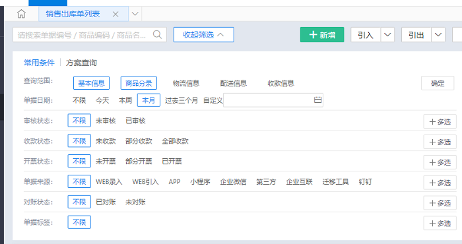Image resolution: width=462 pixels, height=244 pixels.
Task: Open the 引入 dropdown arrow
Action: (x=387, y=35)
